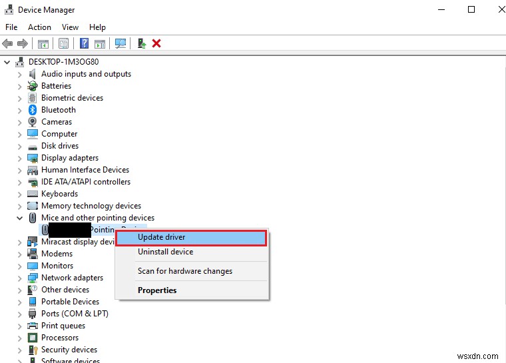Image resolution: width=506 pixels, height=363 pixels.
Task: Select the Cameras label
Action: point(57,122)
